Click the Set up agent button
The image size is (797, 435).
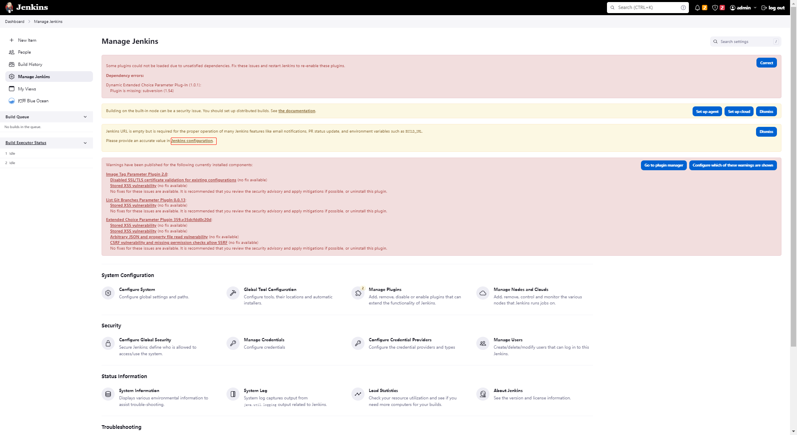pos(707,111)
